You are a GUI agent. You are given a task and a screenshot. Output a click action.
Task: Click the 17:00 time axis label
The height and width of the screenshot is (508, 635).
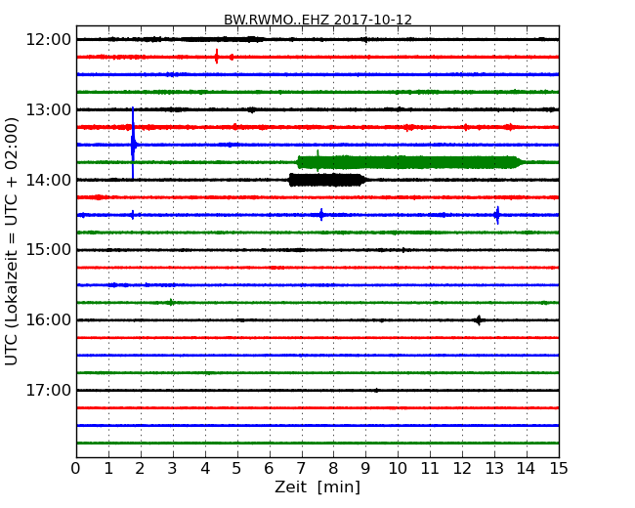(48, 391)
